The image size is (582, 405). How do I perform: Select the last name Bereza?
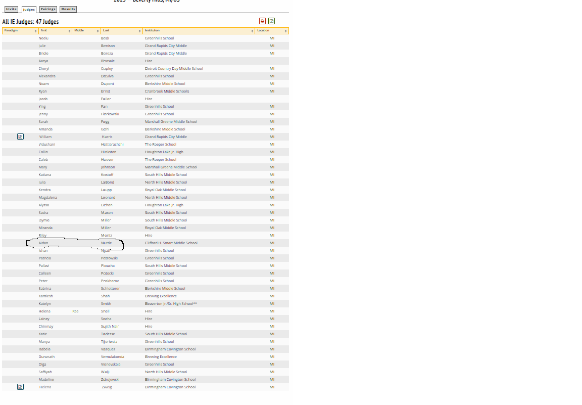click(107, 54)
